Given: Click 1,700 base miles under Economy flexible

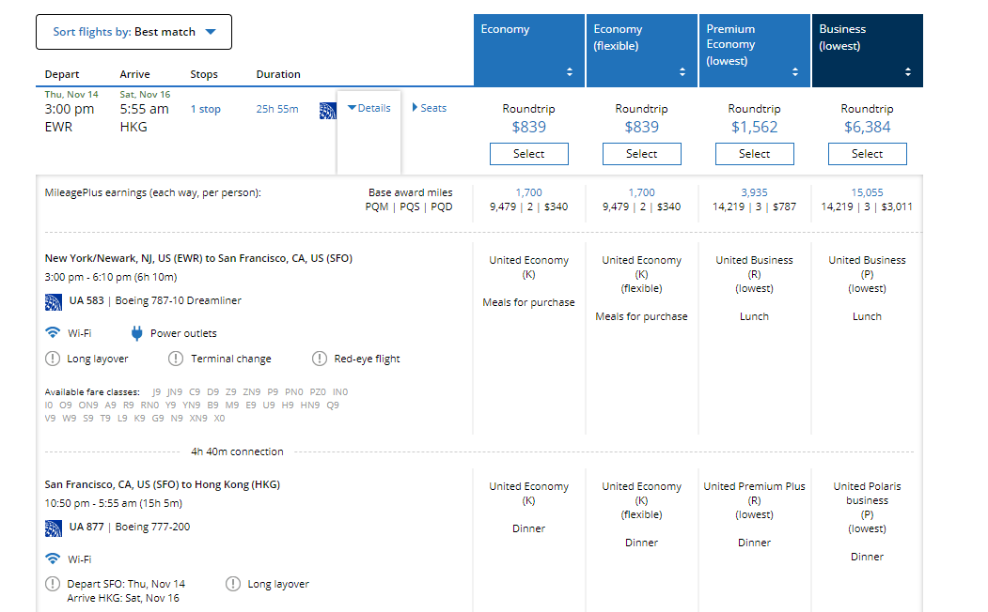Looking at the screenshot, I should tap(641, 192).
